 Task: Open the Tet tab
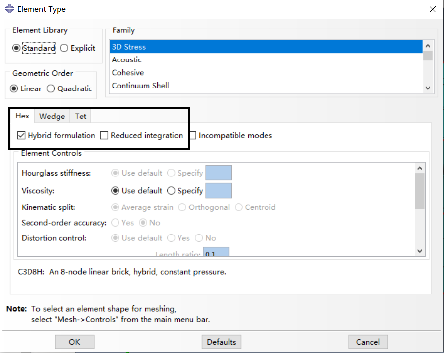[80, 117]
